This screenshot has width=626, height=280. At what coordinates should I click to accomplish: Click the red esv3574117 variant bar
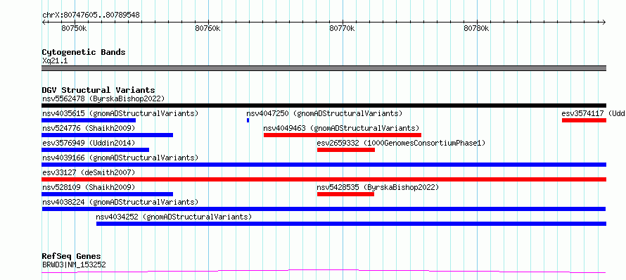584,120
